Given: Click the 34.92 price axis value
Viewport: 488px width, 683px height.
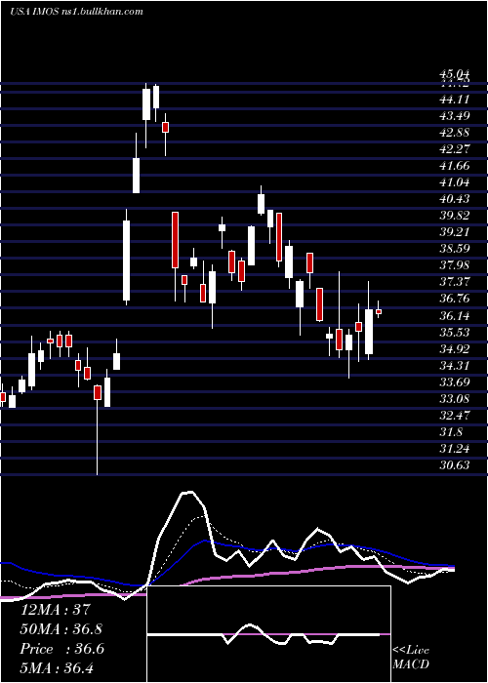Looking at the screenshot, I should (x=454, y=349).
